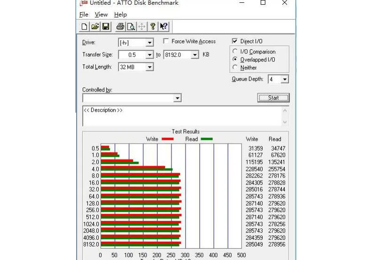Screen dimensions: 373x260
Task: Click the Write column header in results
Action: (252, 139)
